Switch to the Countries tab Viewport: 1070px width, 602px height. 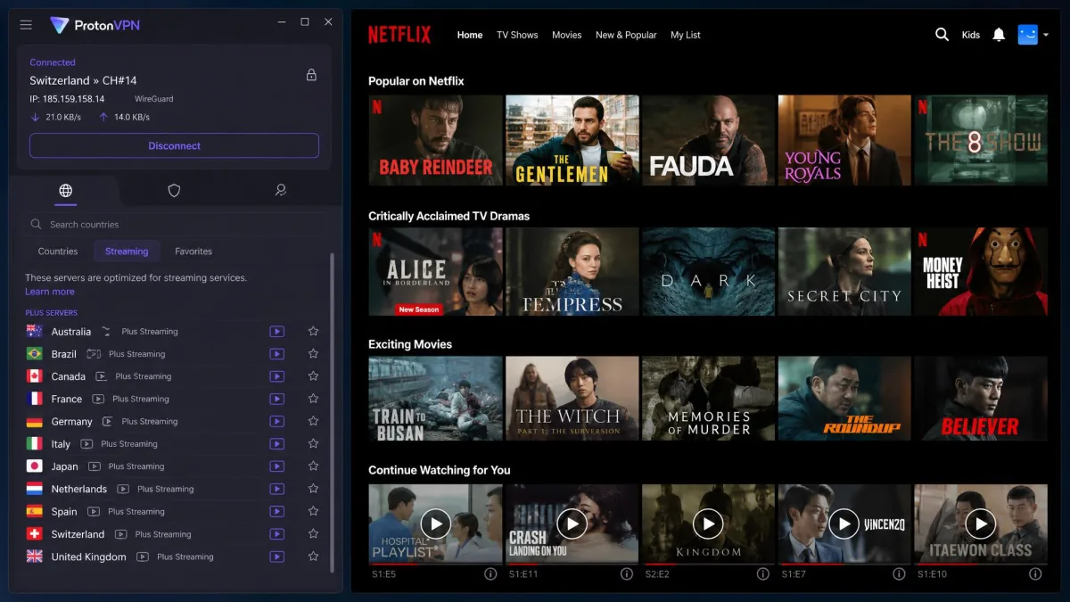pos(58,252)
